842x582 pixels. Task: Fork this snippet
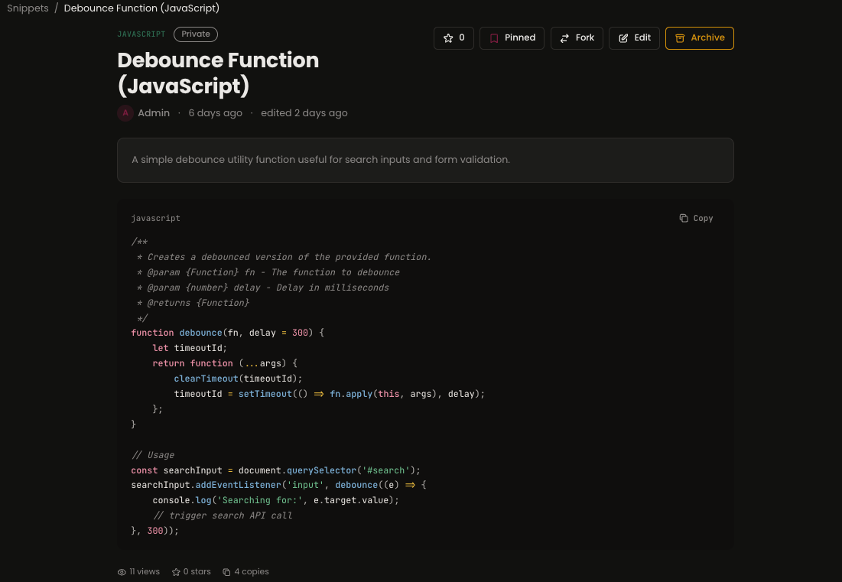pos(577,37)
